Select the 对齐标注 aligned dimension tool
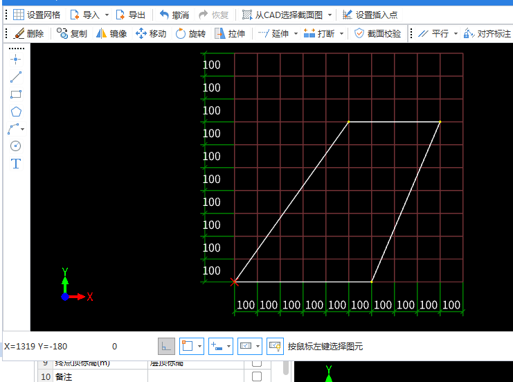 coord(487,33)
